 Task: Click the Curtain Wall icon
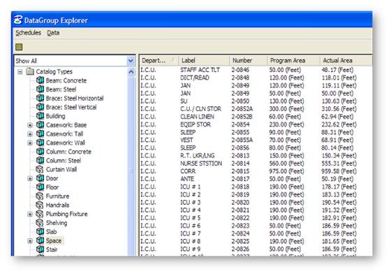click(40, 169)
